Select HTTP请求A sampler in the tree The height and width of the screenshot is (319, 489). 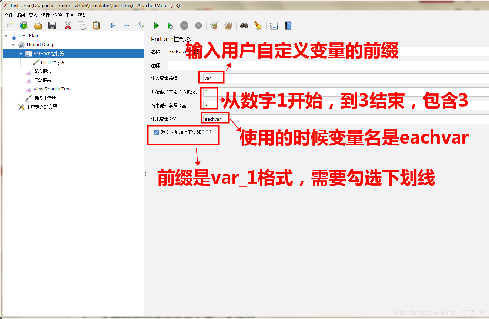click(x=52, y=62)
